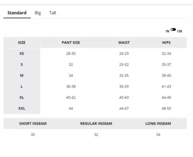Click the HIPS column header
This screenshot has height=157, width=193.
(166, 43)
